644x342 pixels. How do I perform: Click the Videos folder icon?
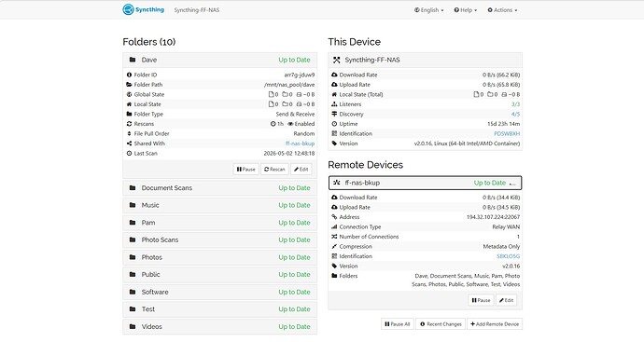coord(133,326)
